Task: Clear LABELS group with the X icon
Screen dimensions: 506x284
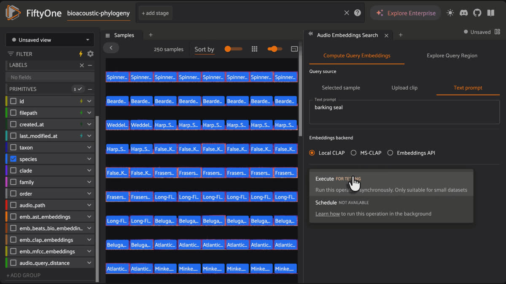Action: pyautogui.click(x=82, y=65)
